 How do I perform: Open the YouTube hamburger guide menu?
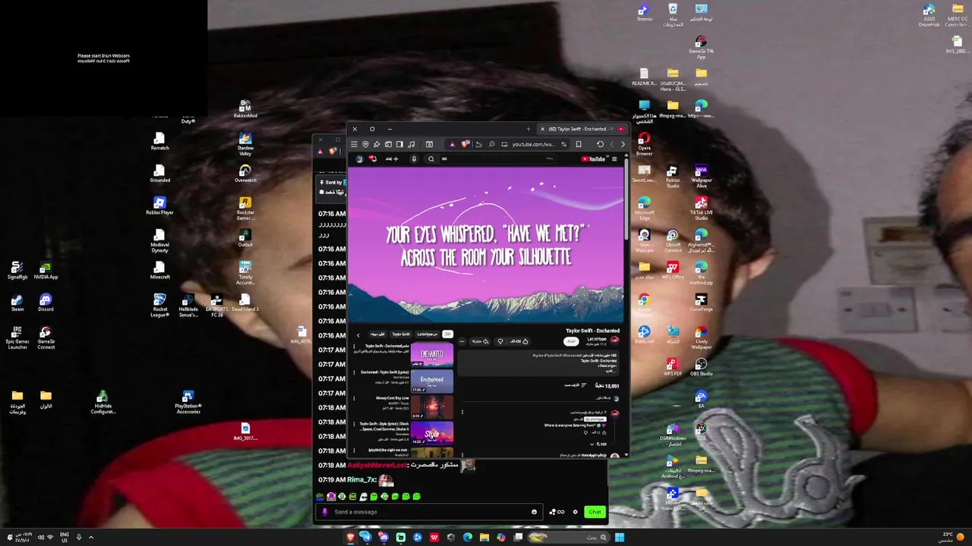[x=614, y=159]
